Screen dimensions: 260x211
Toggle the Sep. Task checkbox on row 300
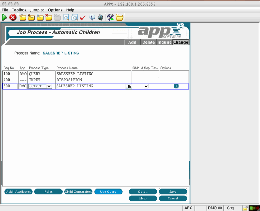click(146, 86)
